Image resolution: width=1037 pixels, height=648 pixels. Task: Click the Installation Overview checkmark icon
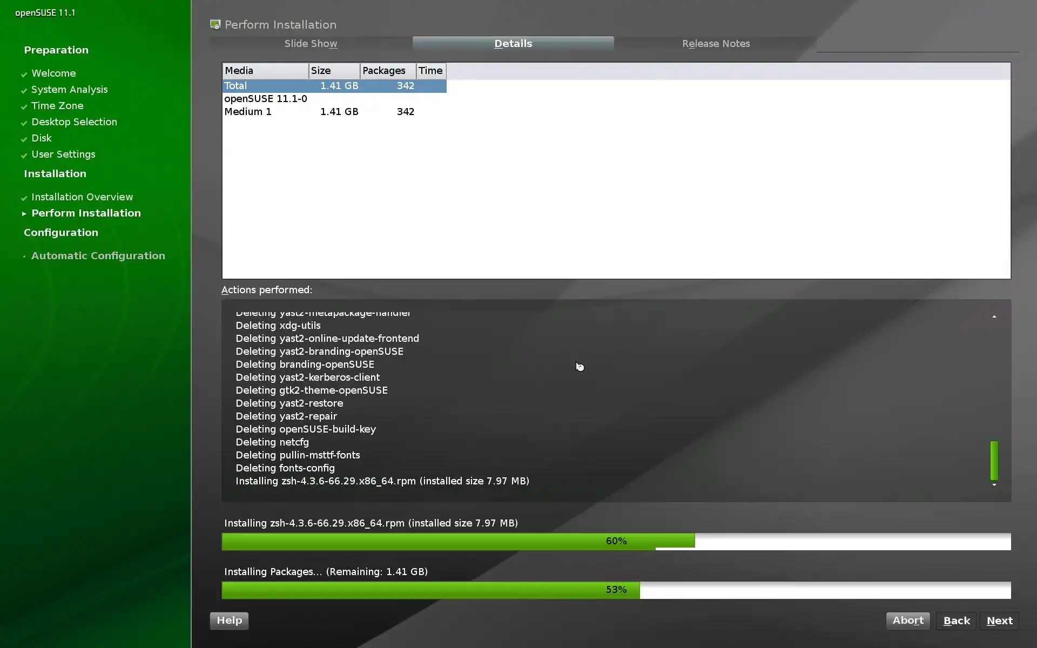24,198
